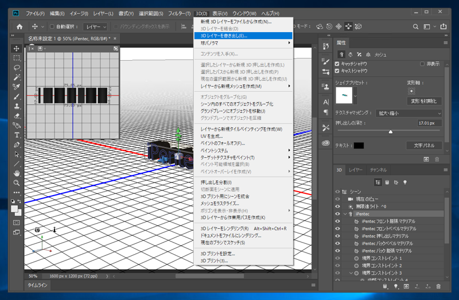Hide the 無限遠ライト layer eye
Viewport: 459px width, 300px height.
pyautogui.click(x=337, y=207)
